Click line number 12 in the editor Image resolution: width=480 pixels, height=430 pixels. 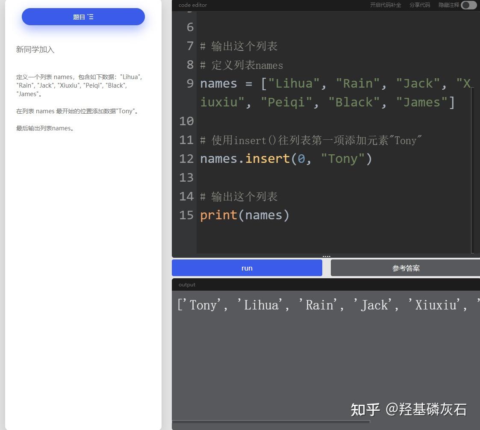(x=186, y=159)
